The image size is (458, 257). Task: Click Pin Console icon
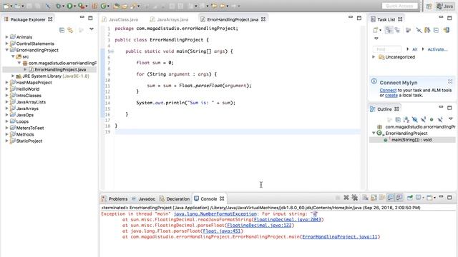click(x=410, y=198)
